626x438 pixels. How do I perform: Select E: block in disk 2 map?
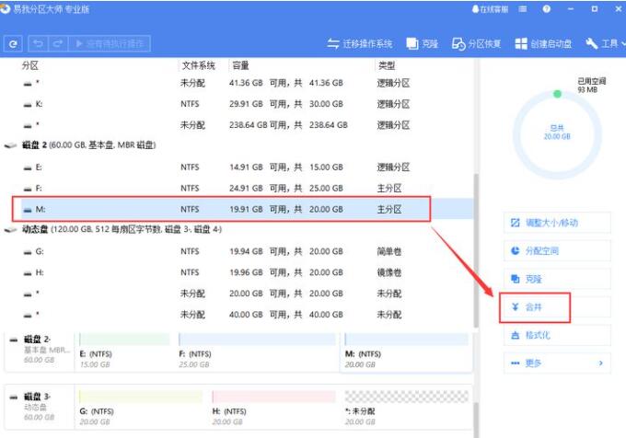tap(124, 352)
